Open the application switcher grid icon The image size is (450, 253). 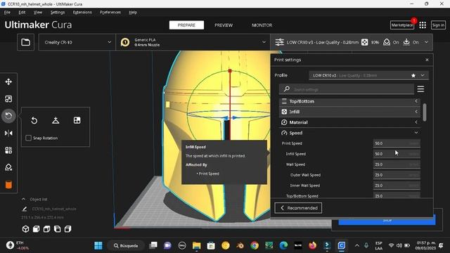point(423,25)
